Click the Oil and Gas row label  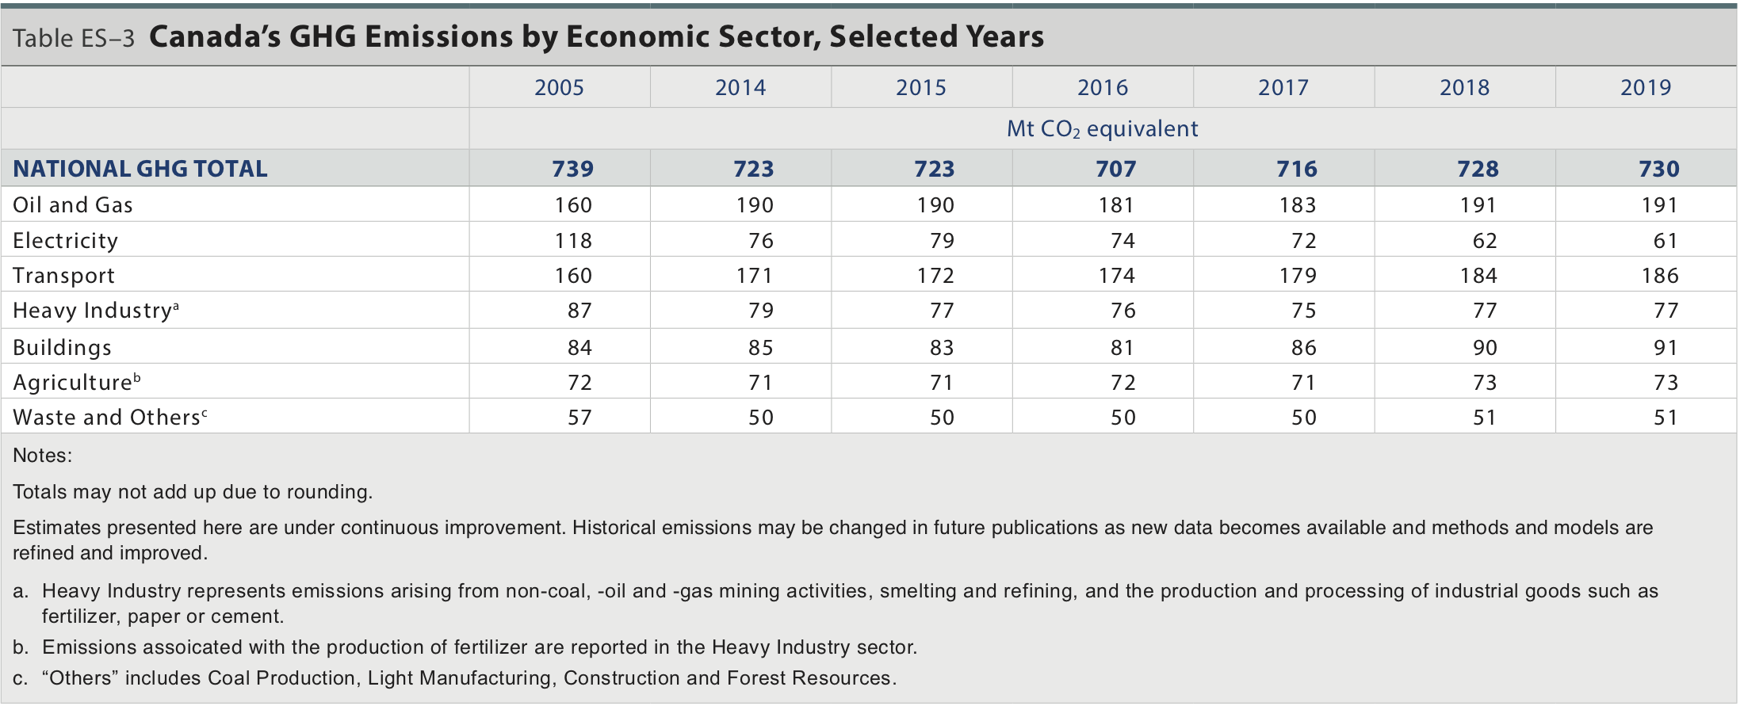(73, 205)
